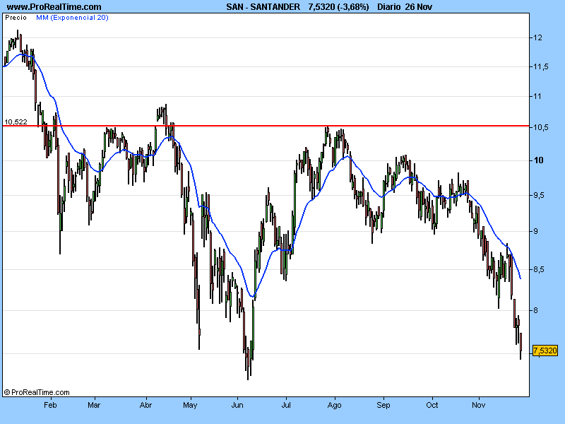This screenshot has width=565, height=424.
Task: Click the Sep label on time axis
Action: [x=383, y=405]
